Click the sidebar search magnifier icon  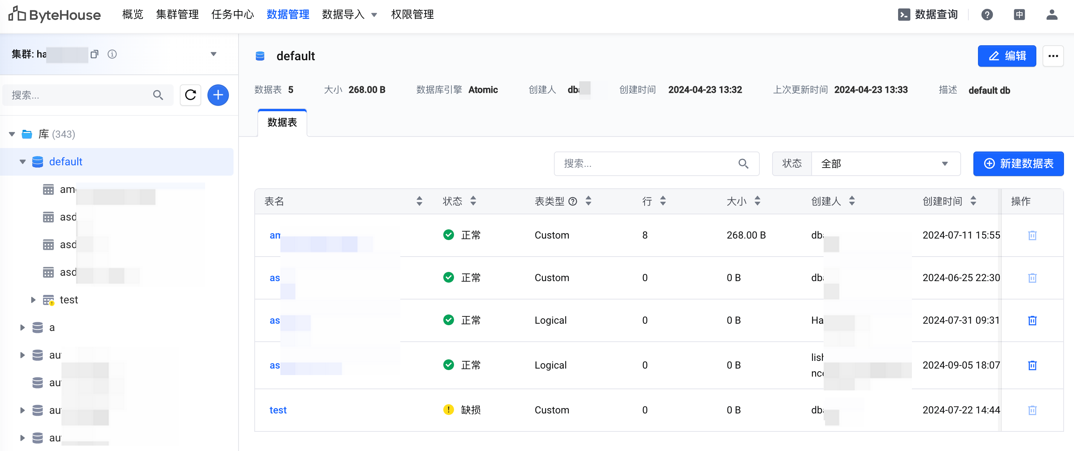pyautogui.click(x=158, y=95)
